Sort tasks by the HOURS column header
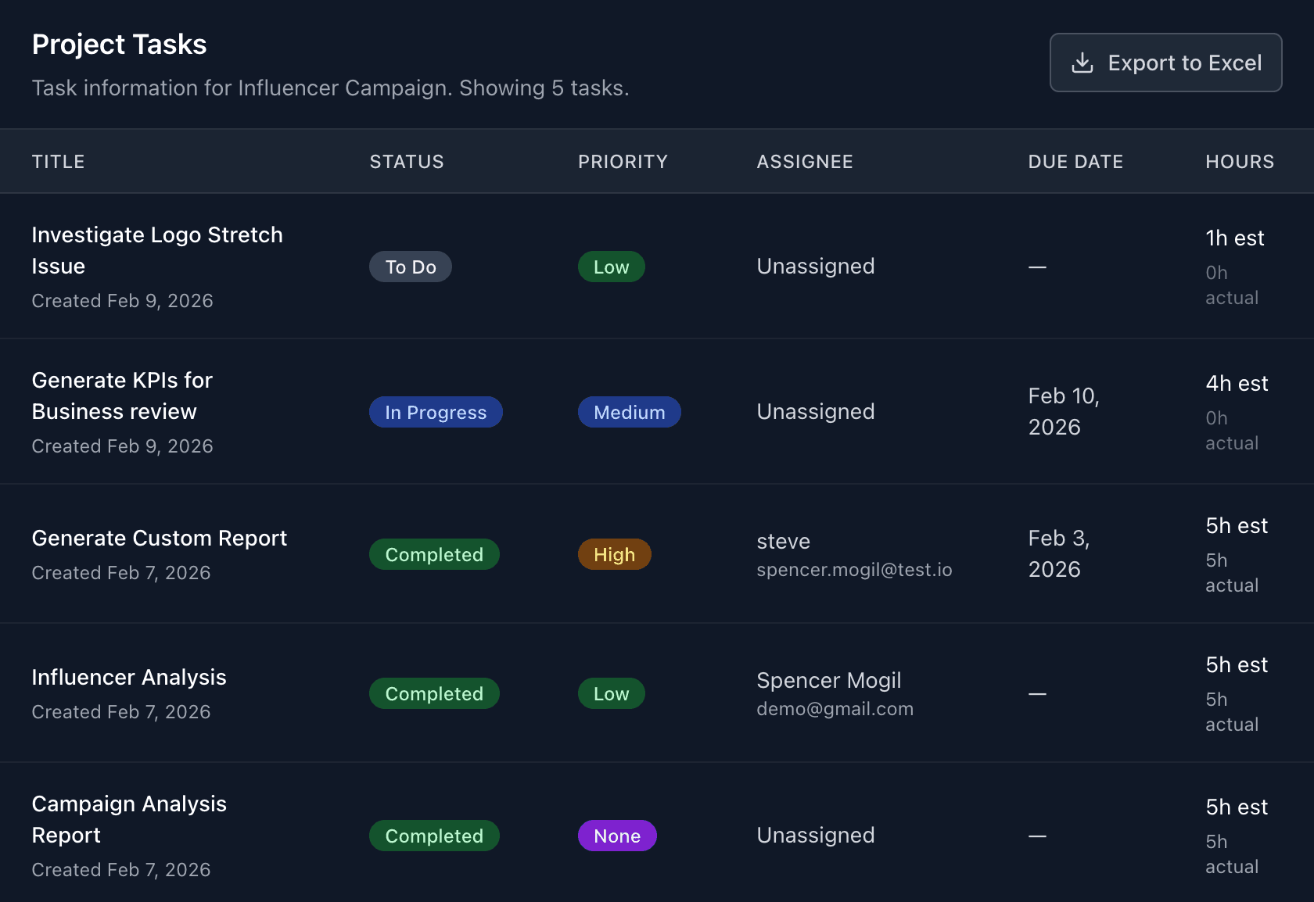The width and height of the screenshot is (1314, 902). (1240, 161)
